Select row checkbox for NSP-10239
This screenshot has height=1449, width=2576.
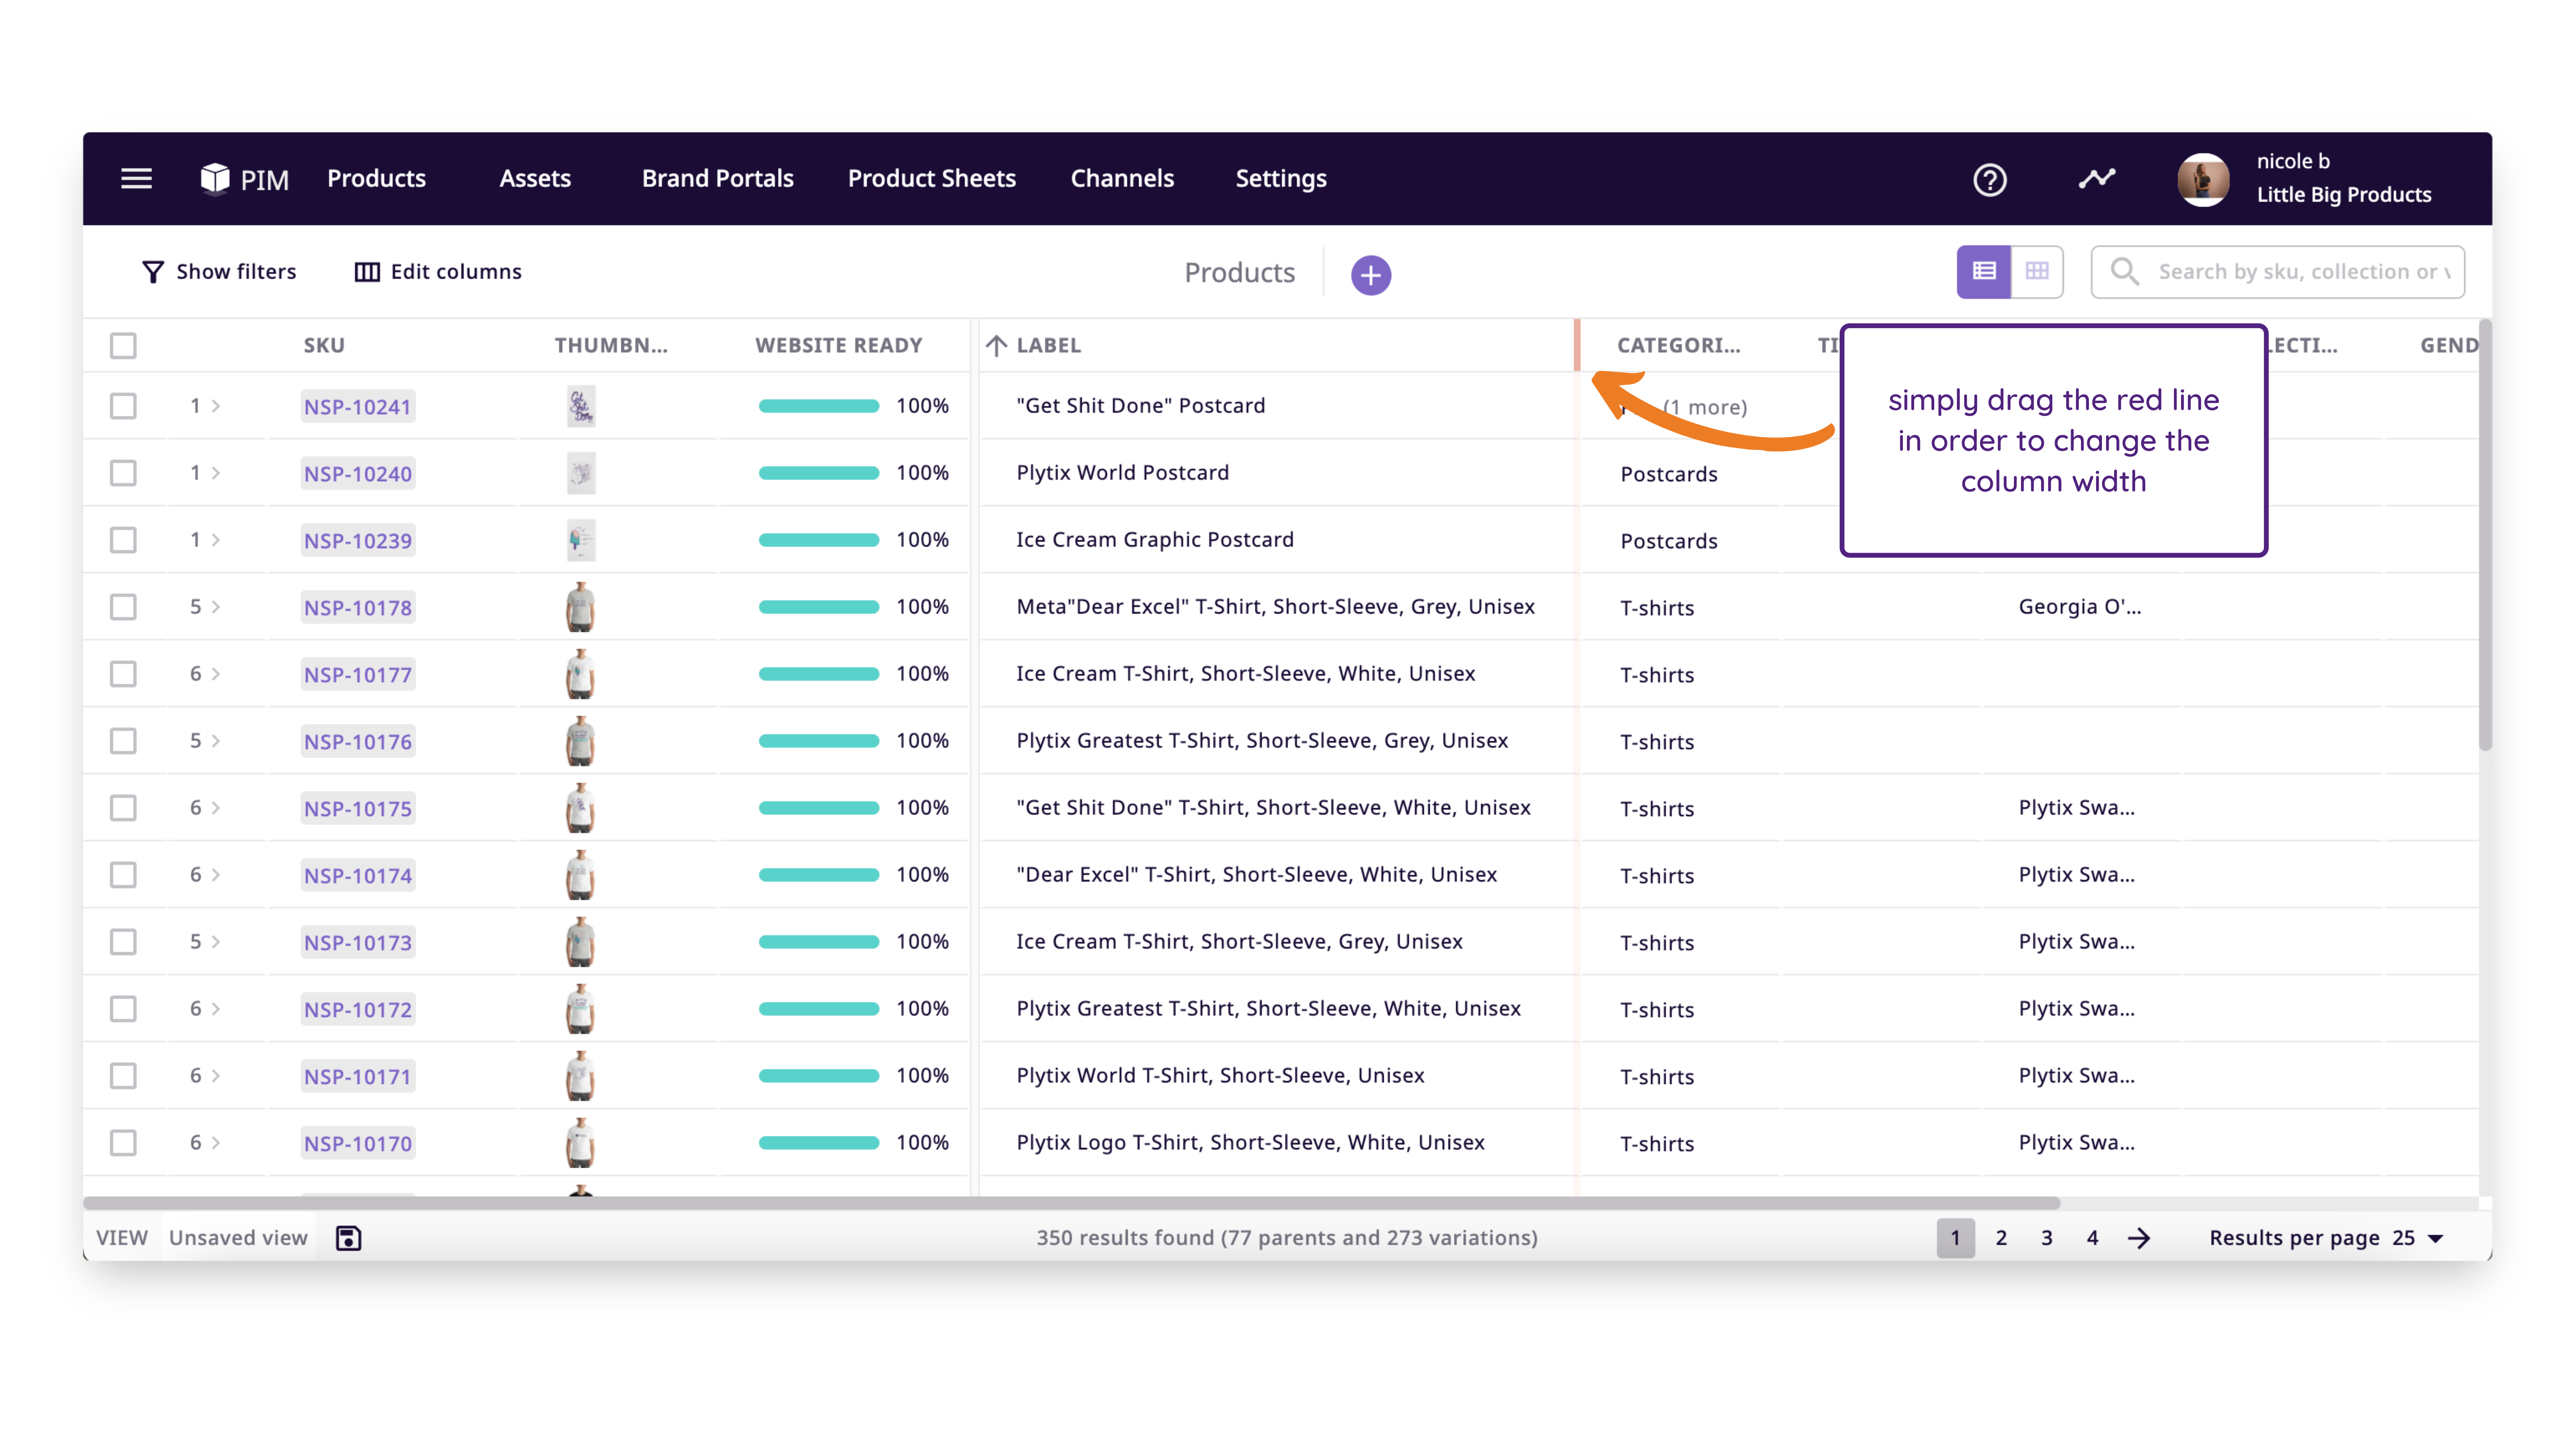[x=123, y=540]
